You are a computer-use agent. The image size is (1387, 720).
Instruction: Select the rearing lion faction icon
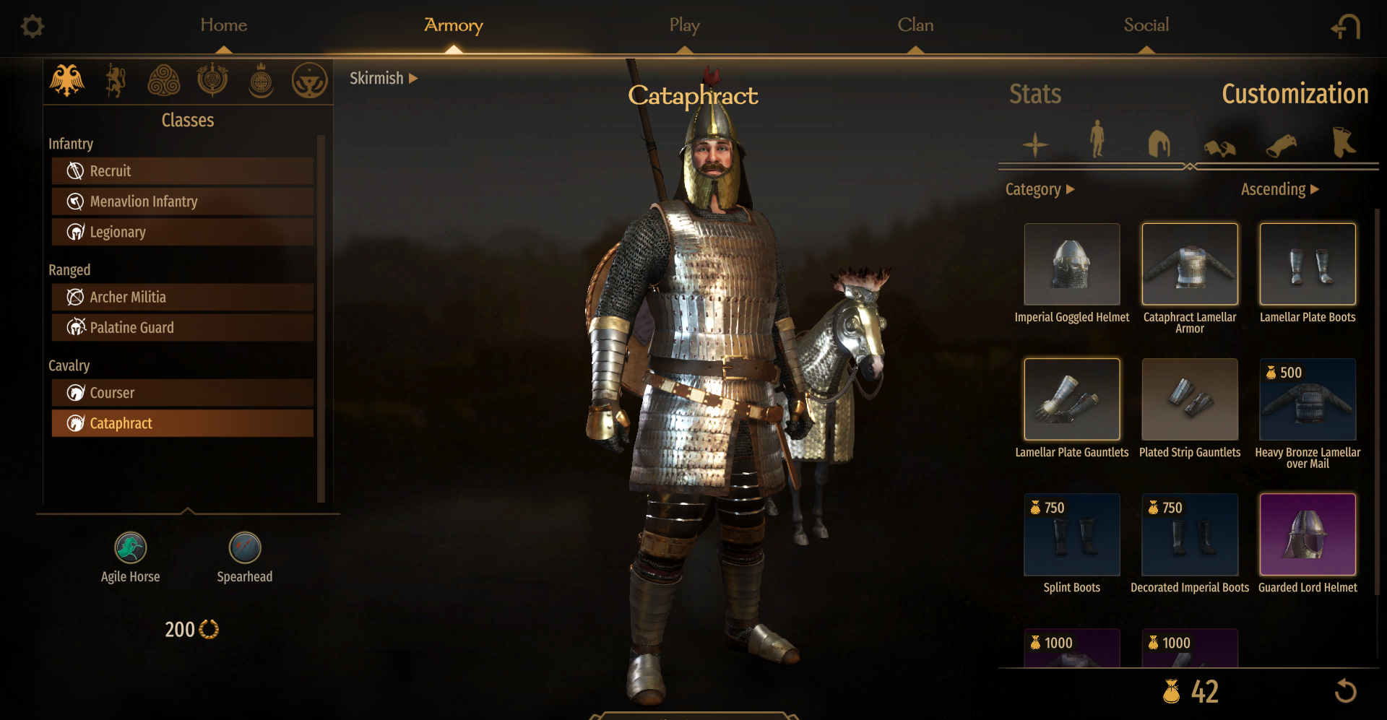tap(116, 80)
